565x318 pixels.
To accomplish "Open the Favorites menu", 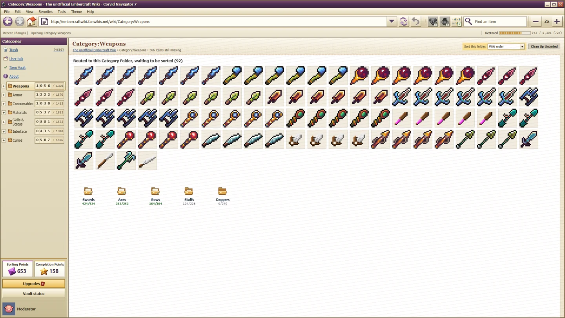I will coord(46,12).
